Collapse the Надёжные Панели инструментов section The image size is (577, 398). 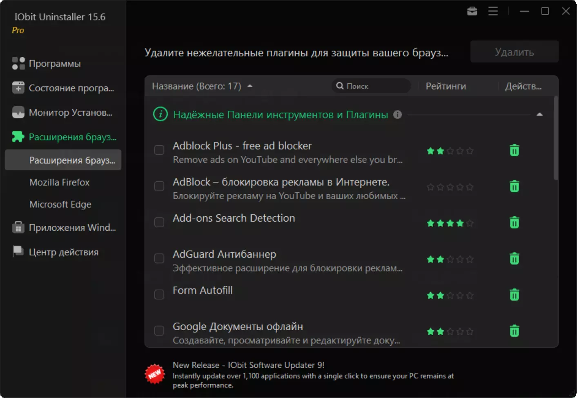pos(539,115)
